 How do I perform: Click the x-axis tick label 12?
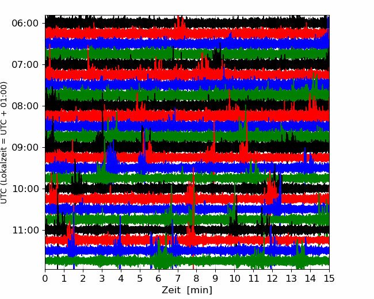click(x=272, y=278)
